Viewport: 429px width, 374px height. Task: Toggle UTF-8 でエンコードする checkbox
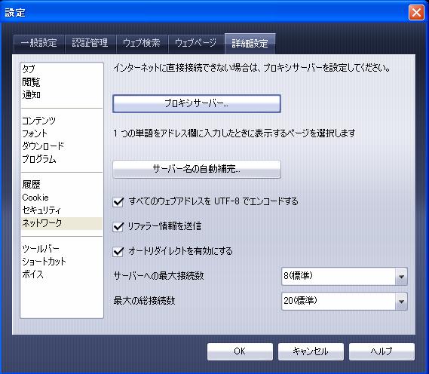pyautogui.click(x=118, y=202)
